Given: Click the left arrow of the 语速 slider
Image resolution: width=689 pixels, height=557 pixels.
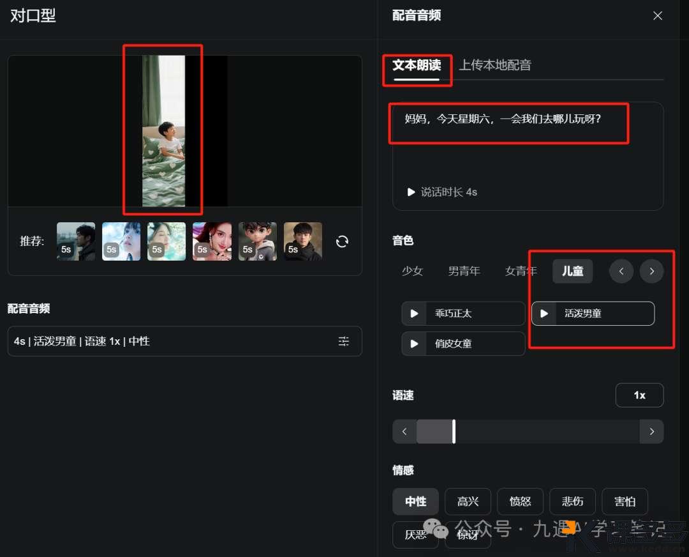Looking at the screenshot, I should 404,431.
